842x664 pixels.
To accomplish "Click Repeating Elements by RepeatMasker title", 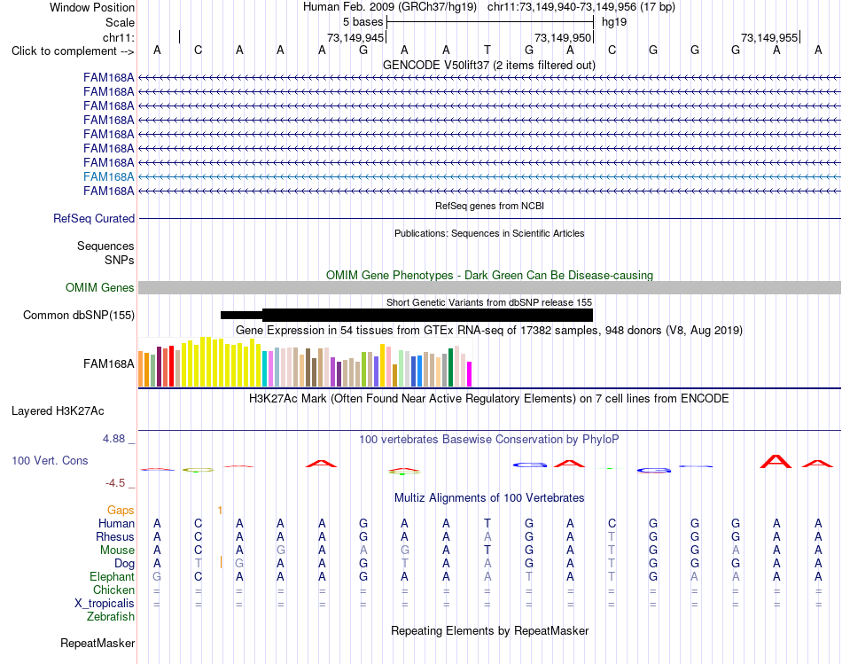I will (489, 630).
